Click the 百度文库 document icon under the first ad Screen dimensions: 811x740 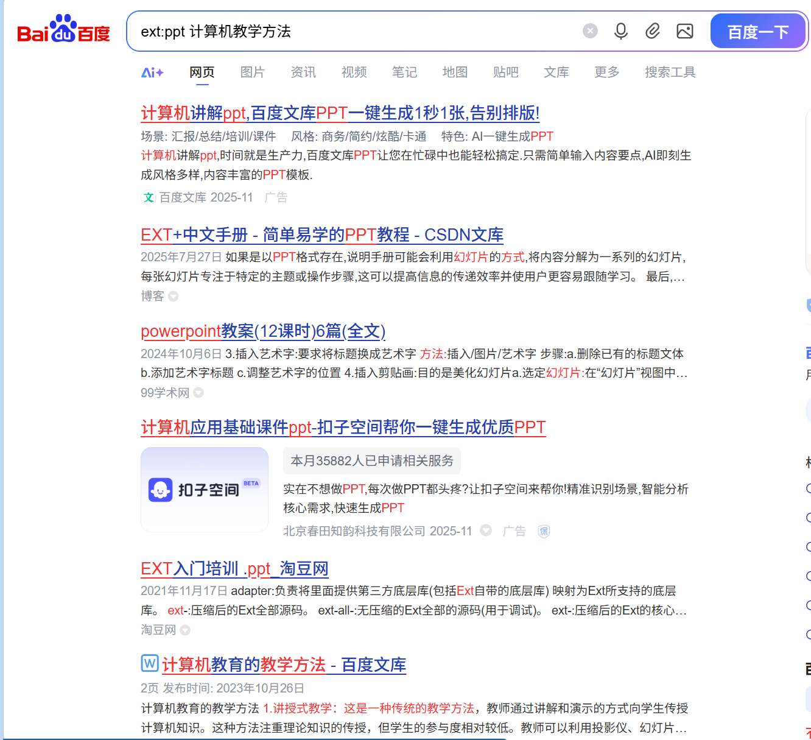[149, 197]
